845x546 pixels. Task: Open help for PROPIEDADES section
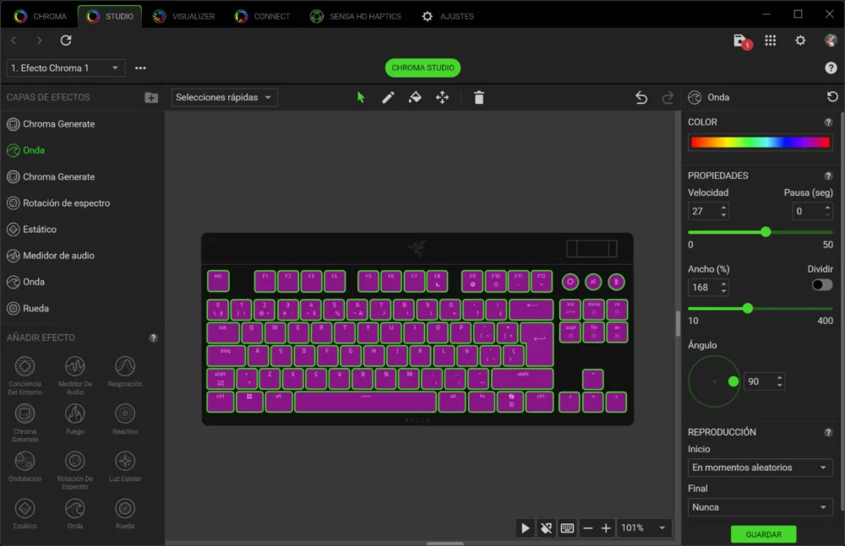pos(828,176)
